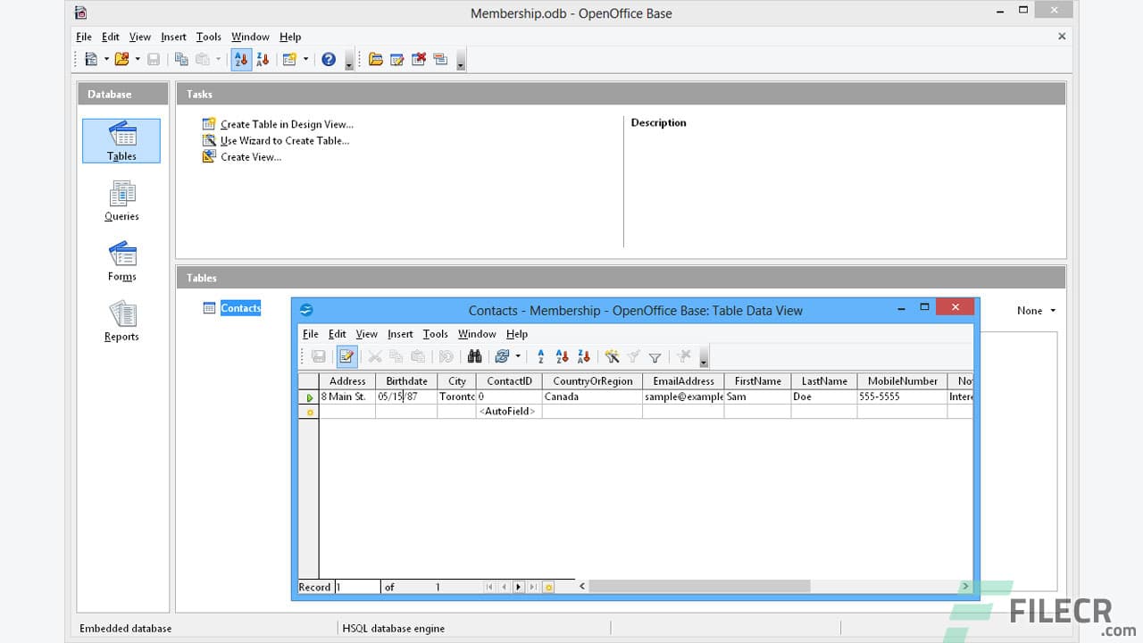Select the Queries section in the Database sidebar

(121, 198)
